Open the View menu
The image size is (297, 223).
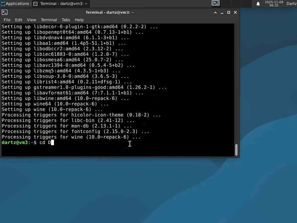(31, 20)
